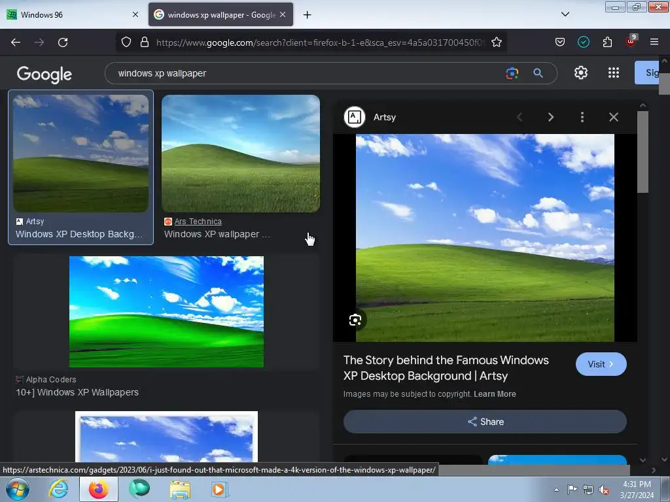670x502 pixels.
Task: Click the preview panel scrollbar thumb
Action: pyautogui.click(x=643, y=152)
